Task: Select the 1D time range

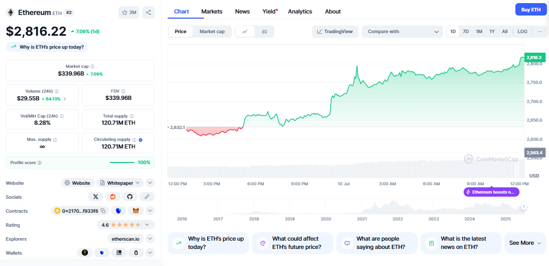Action: tap(453, 32)
